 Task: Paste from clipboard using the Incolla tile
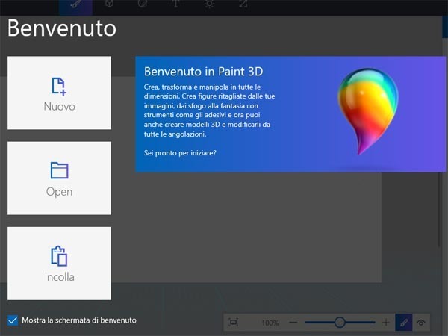(60, 264)
